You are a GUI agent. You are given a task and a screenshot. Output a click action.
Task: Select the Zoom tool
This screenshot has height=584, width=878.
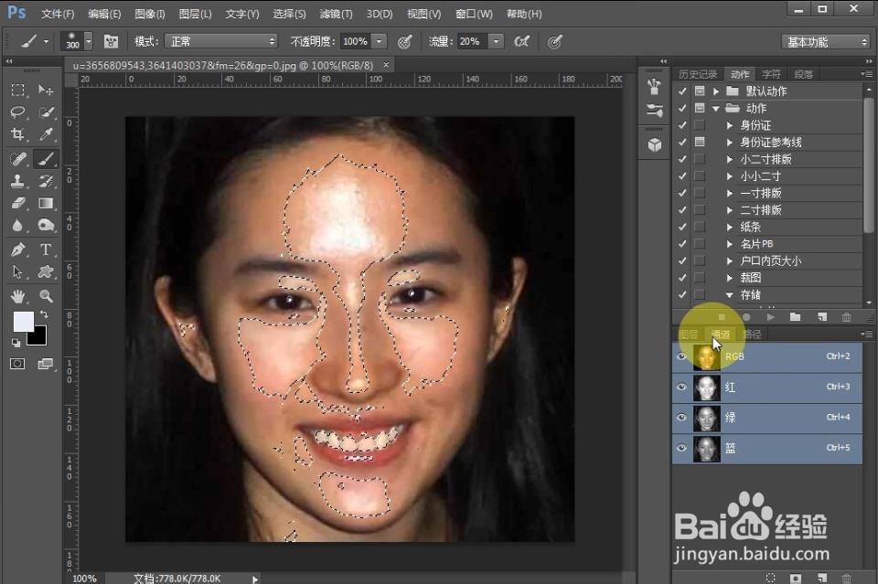(46, 296)
